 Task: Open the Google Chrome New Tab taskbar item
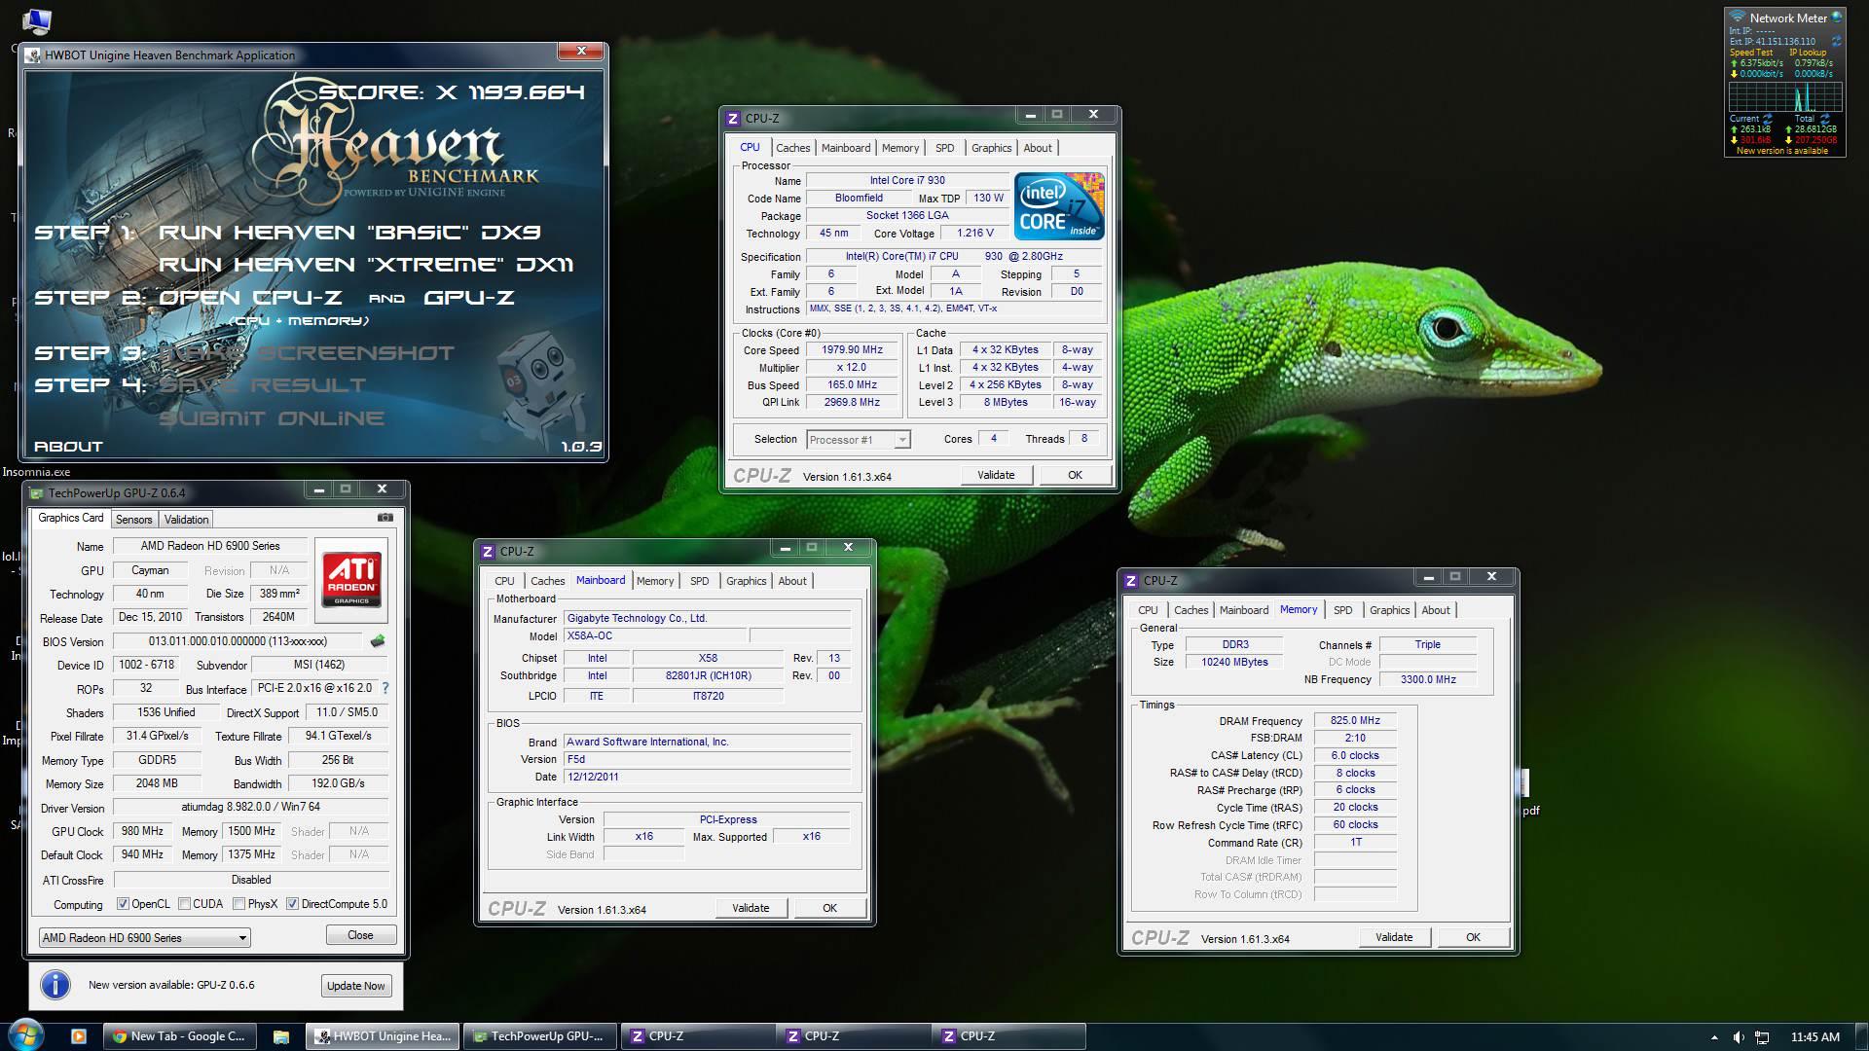(180, 1036)
